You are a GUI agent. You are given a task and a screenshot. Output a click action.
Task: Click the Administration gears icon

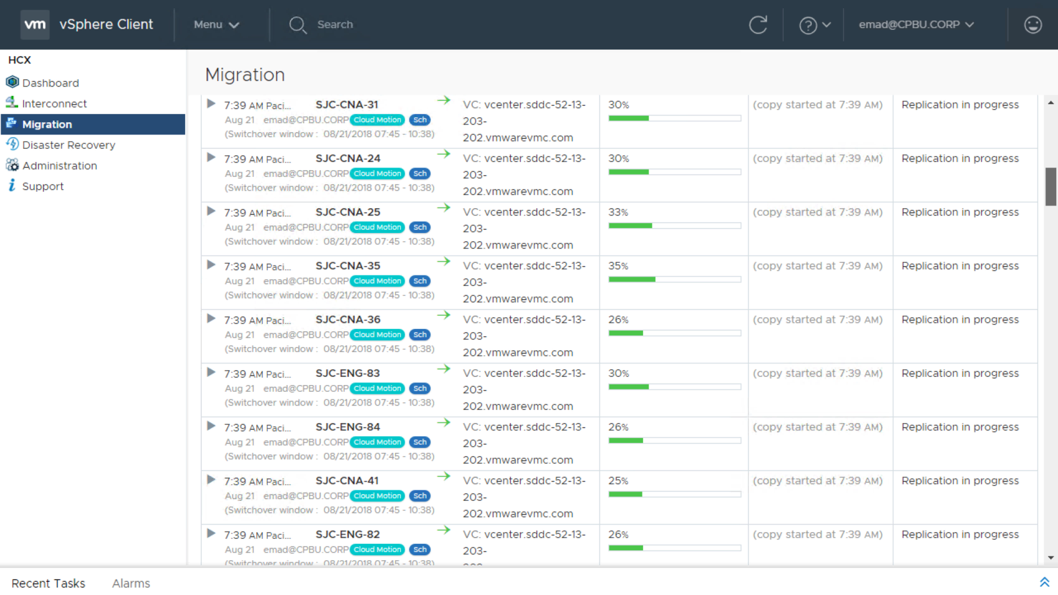12,165
